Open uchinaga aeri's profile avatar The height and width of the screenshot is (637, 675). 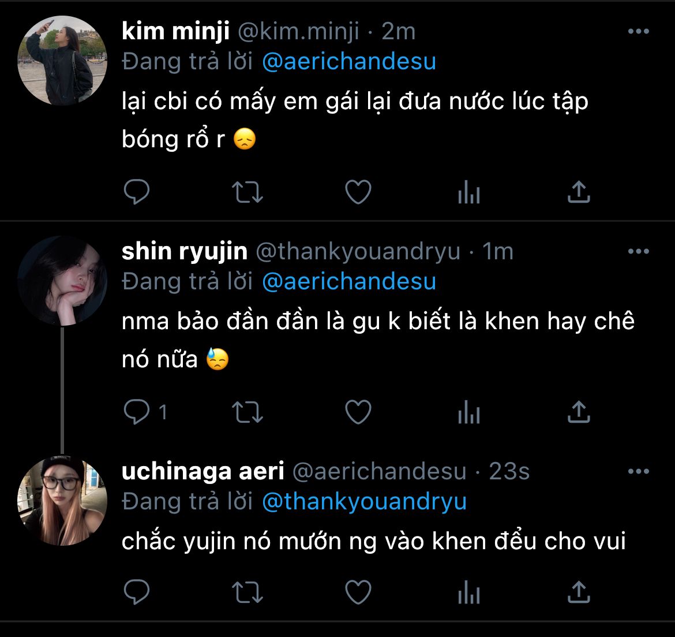pyautogui.click(x=62, y=500)
